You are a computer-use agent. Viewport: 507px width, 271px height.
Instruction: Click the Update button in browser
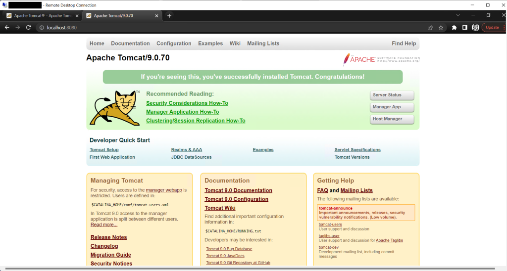(493, 28)
